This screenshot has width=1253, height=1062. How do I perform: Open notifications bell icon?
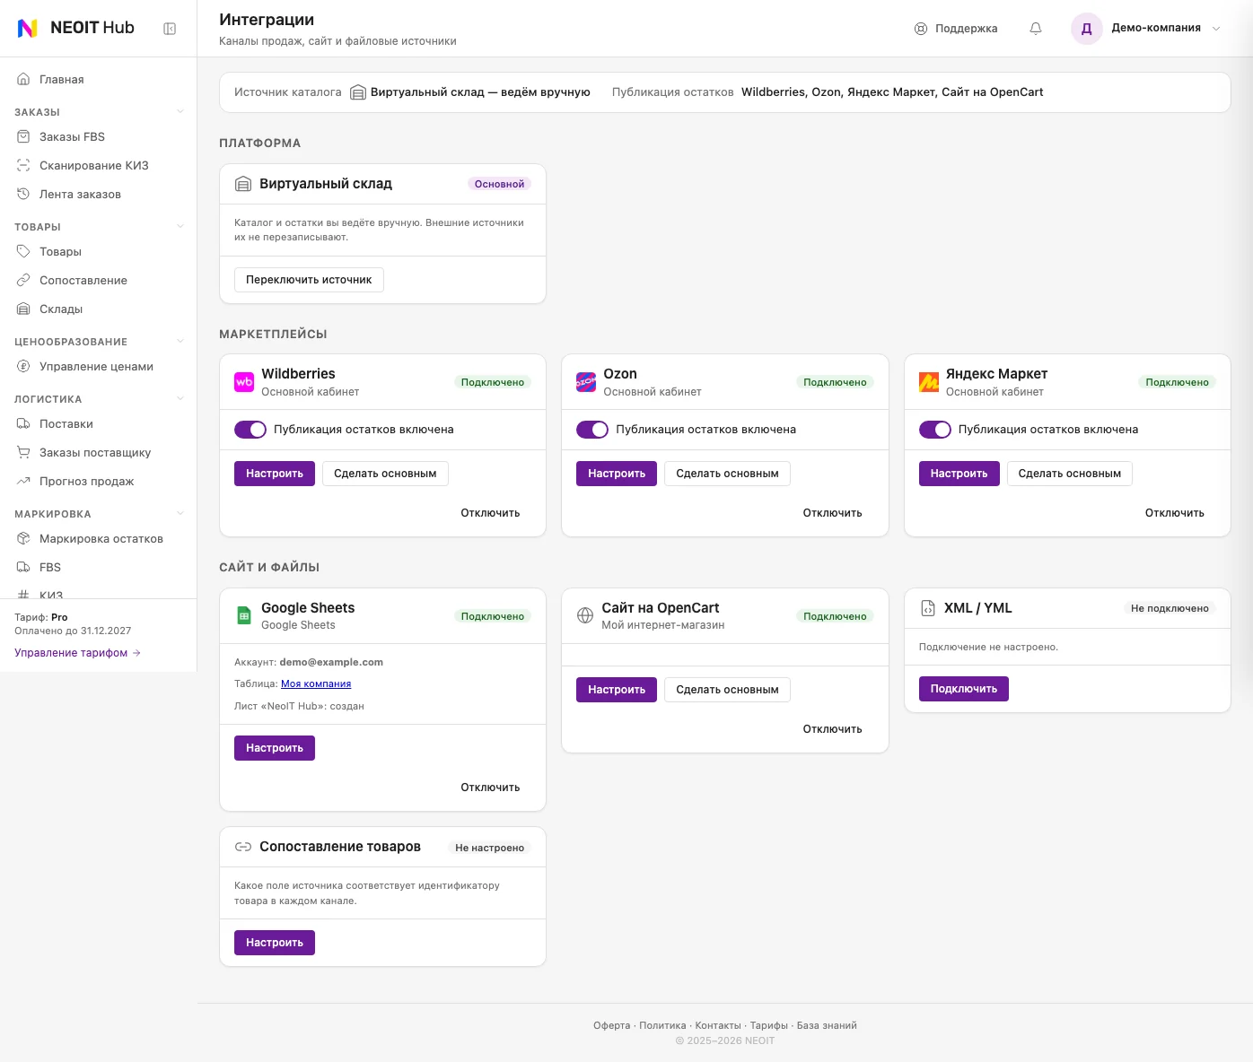(x=1036, y=29)
